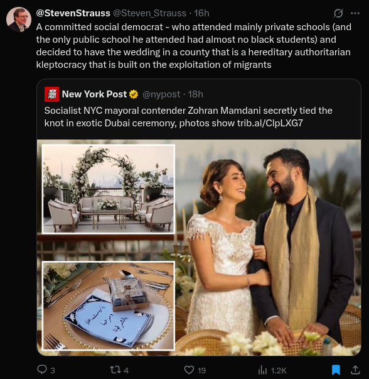Image resolution: width=369 pixels, height=379 pixels.
Task: Like the post with heart icon
Action: (189, 370)
